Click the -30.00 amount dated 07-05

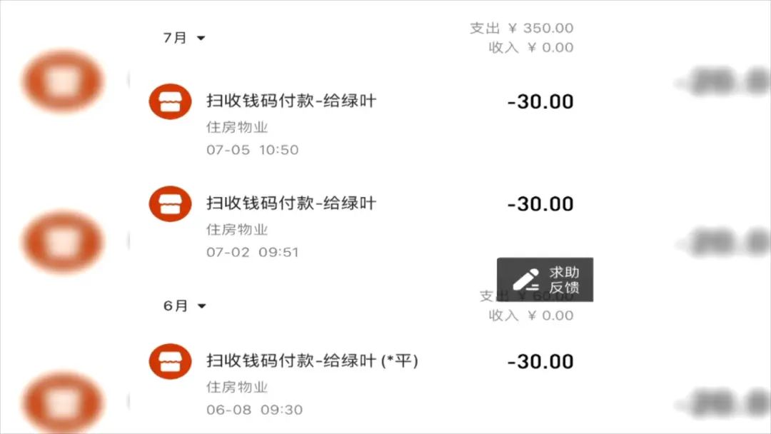[x=540, y=102]
